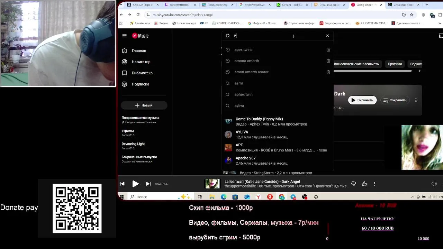
Task: Delete 'amona amarth' from search history
Action: click(x=328, y=61)
